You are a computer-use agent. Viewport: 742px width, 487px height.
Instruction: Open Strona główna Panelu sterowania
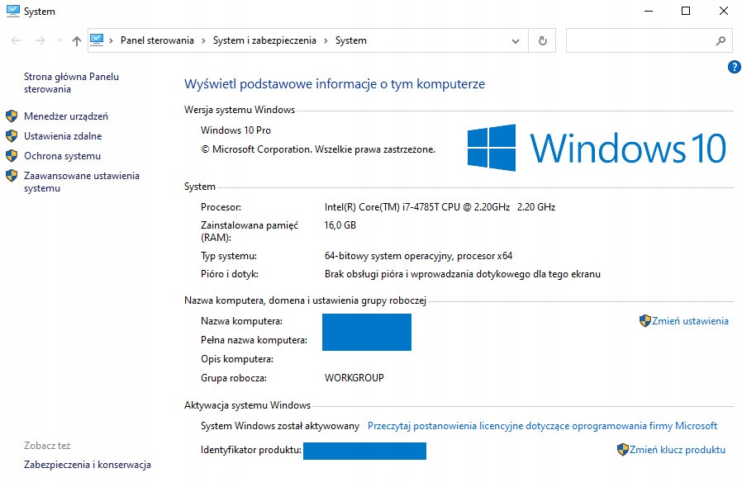(71, 83)
